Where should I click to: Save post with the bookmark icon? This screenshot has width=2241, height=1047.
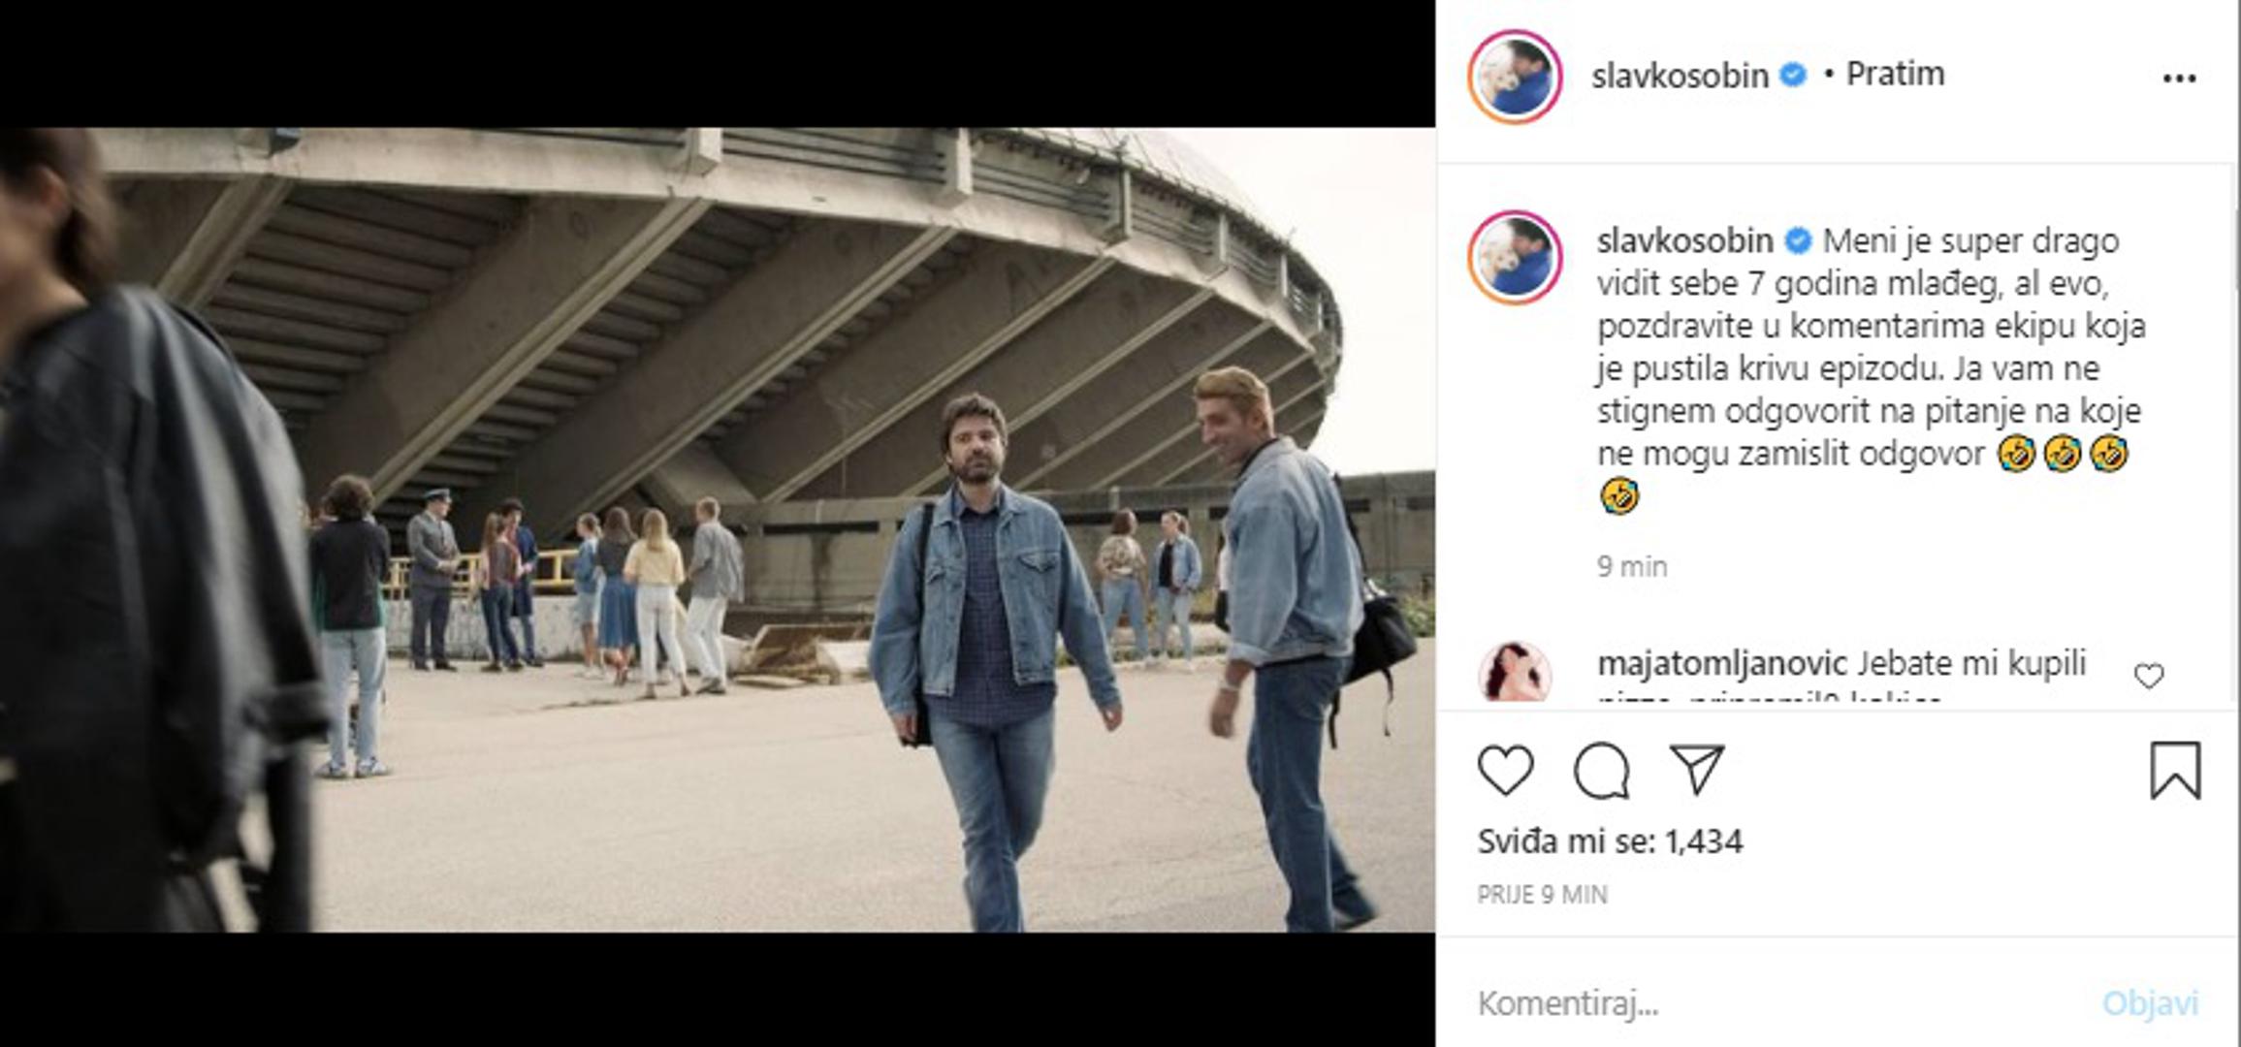[x=2175, y=771]
